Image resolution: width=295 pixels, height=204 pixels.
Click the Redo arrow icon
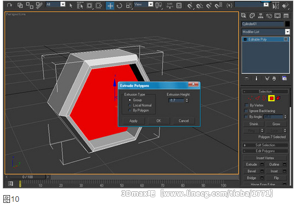[x=9, y=5]
